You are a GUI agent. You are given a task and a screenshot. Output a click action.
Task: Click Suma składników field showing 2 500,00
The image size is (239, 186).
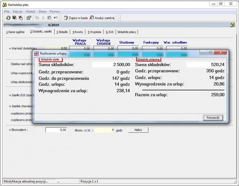pos(111,65)
